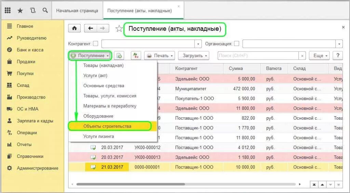Close the Поступление (акты, накладные) tab
Screen dimensions: 350x193
[178, 6]
